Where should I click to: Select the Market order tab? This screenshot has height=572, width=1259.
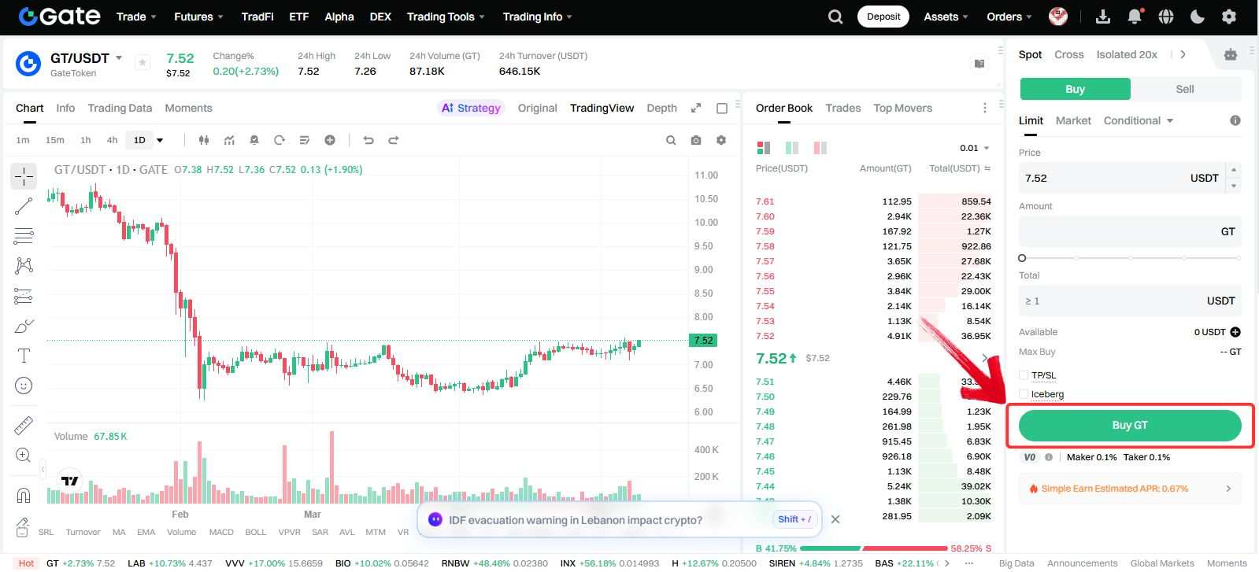pyautogui.click(x=1073, y=120)
